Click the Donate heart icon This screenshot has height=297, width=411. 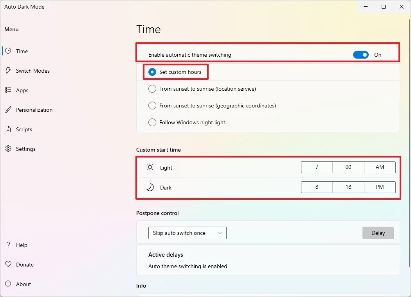pos(8,265)
